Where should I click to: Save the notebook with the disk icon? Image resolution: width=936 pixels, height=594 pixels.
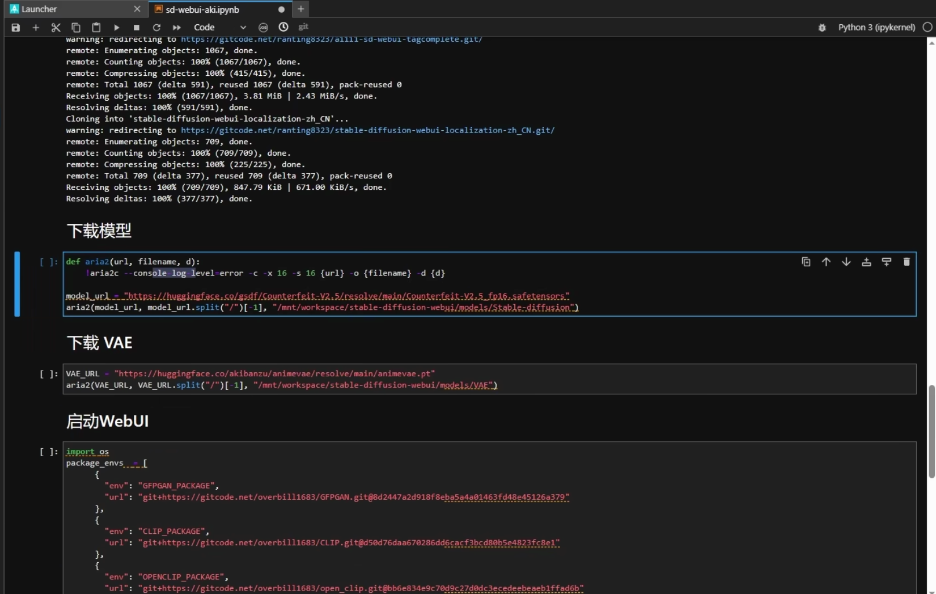[x=16, y=27]
